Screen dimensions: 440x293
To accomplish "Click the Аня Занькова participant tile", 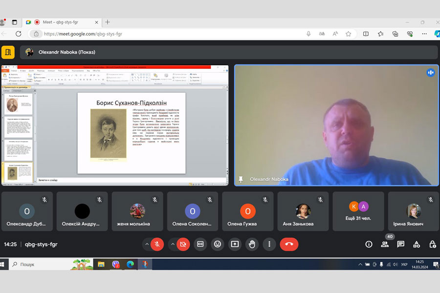I will point(303,211).
